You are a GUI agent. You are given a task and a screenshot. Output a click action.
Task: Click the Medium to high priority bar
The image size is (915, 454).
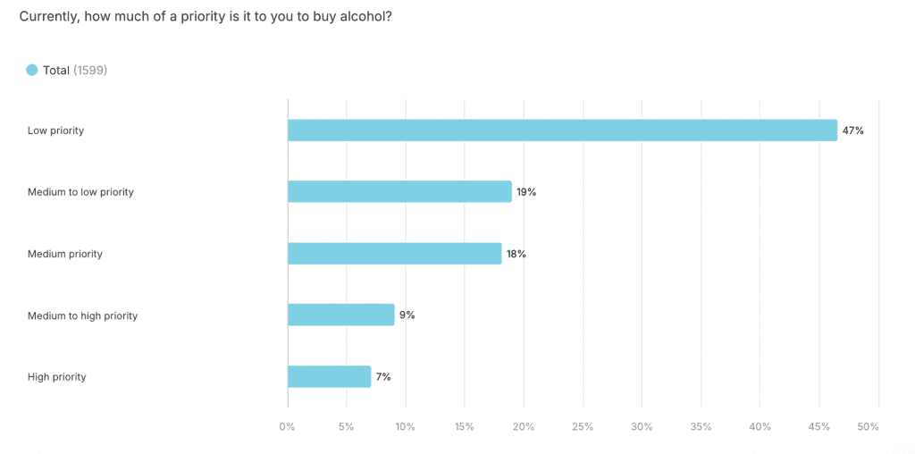click(x=340, y=315)
